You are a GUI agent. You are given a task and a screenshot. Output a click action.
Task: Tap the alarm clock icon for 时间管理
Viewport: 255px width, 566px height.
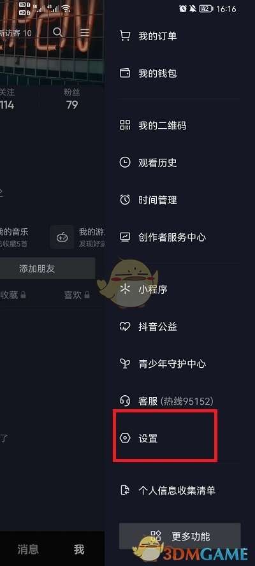coord(124,200)
